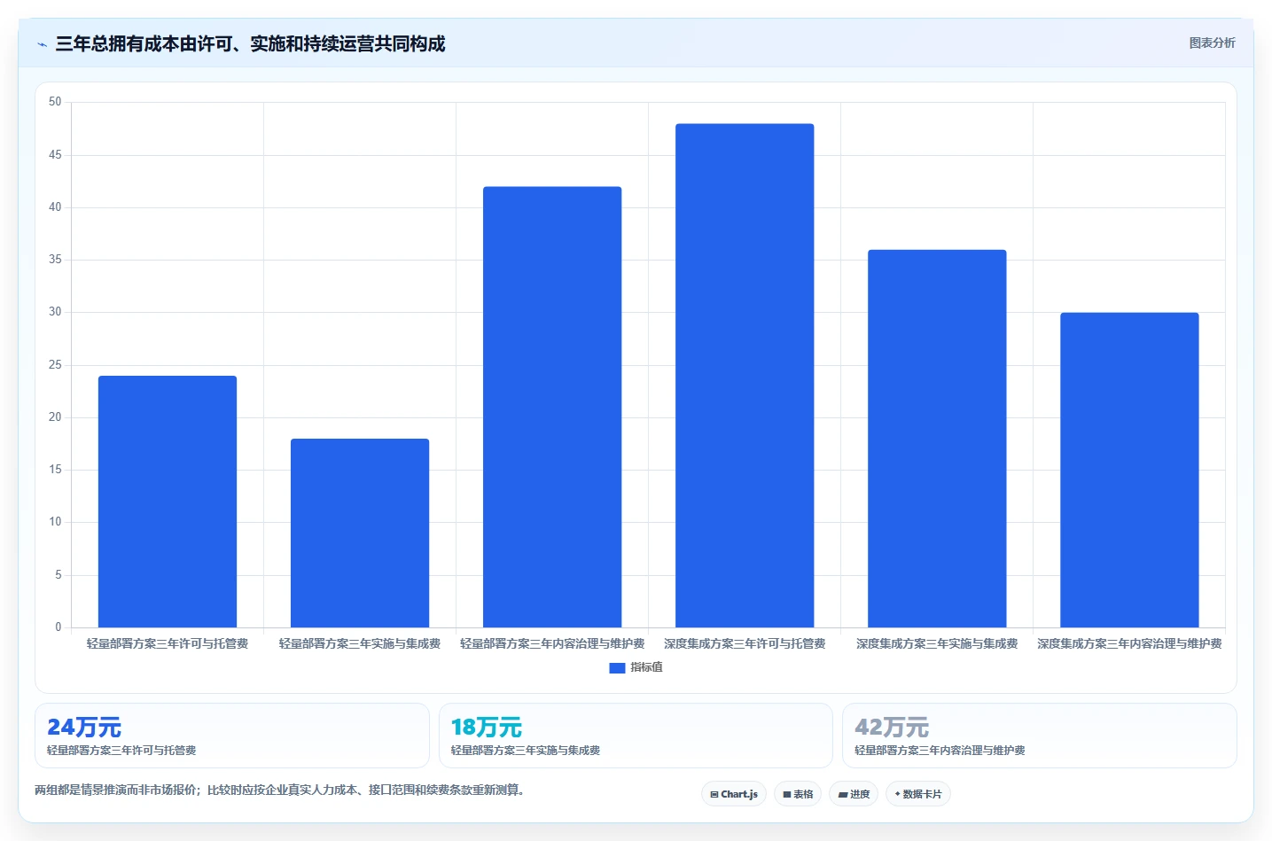The image size is (1272, 841).
Task: Click card caption 轻量部署方案三年许可与托管费
Action: [x=121, y=751]
